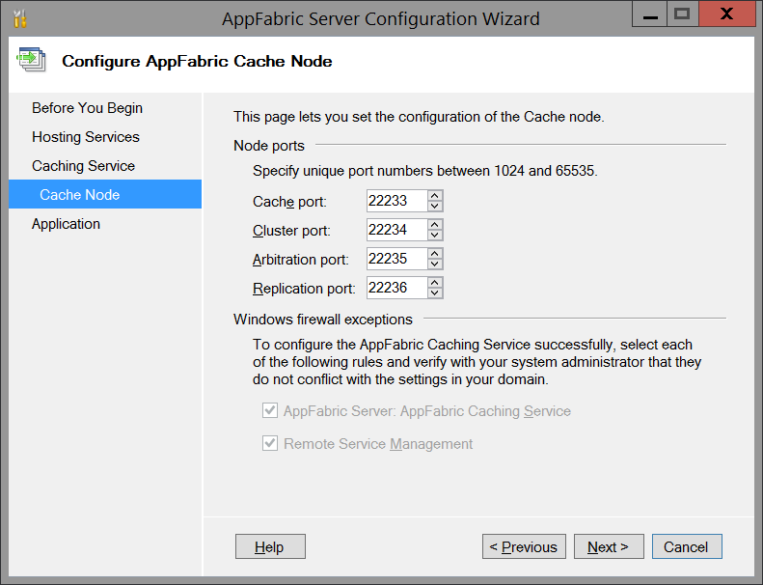The height and width of the screenshot is (585, 763).
Task: Decrease the Cache port with down arrow
Action: 435,206
